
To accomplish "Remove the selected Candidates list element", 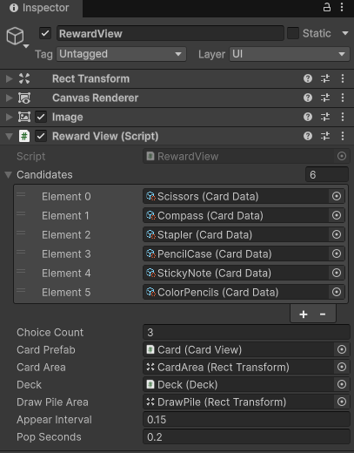I will pos(323,314).
